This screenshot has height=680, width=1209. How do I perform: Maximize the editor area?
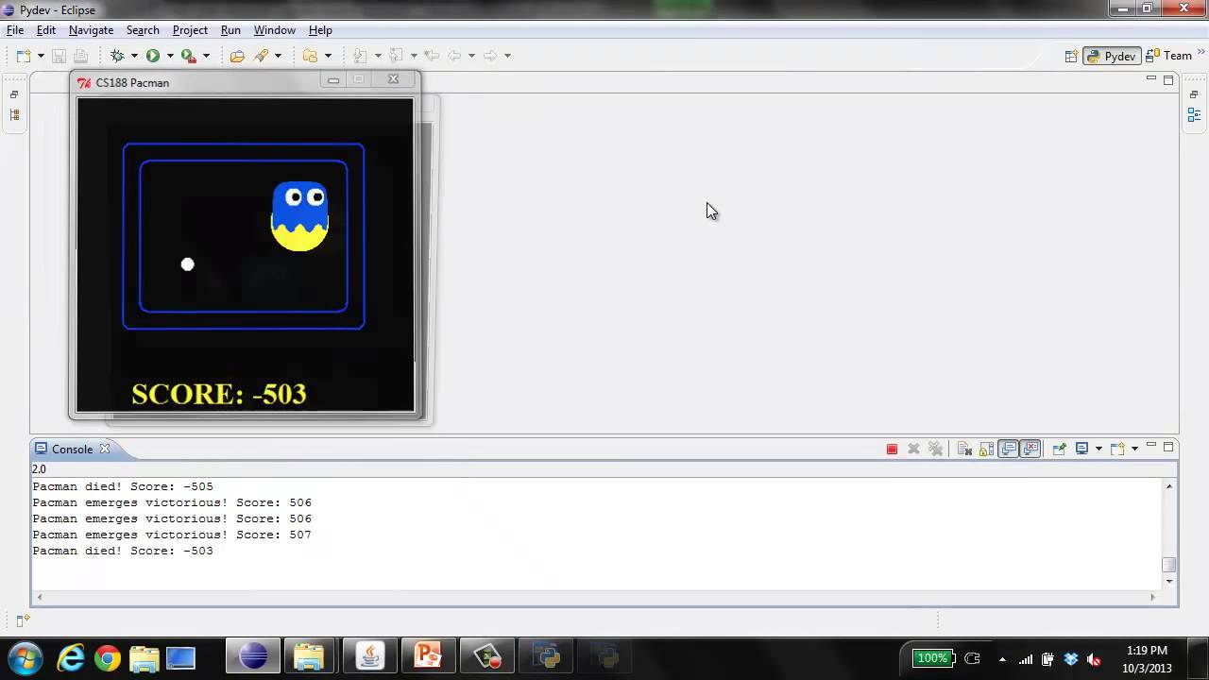click(x=1168, y=79)
